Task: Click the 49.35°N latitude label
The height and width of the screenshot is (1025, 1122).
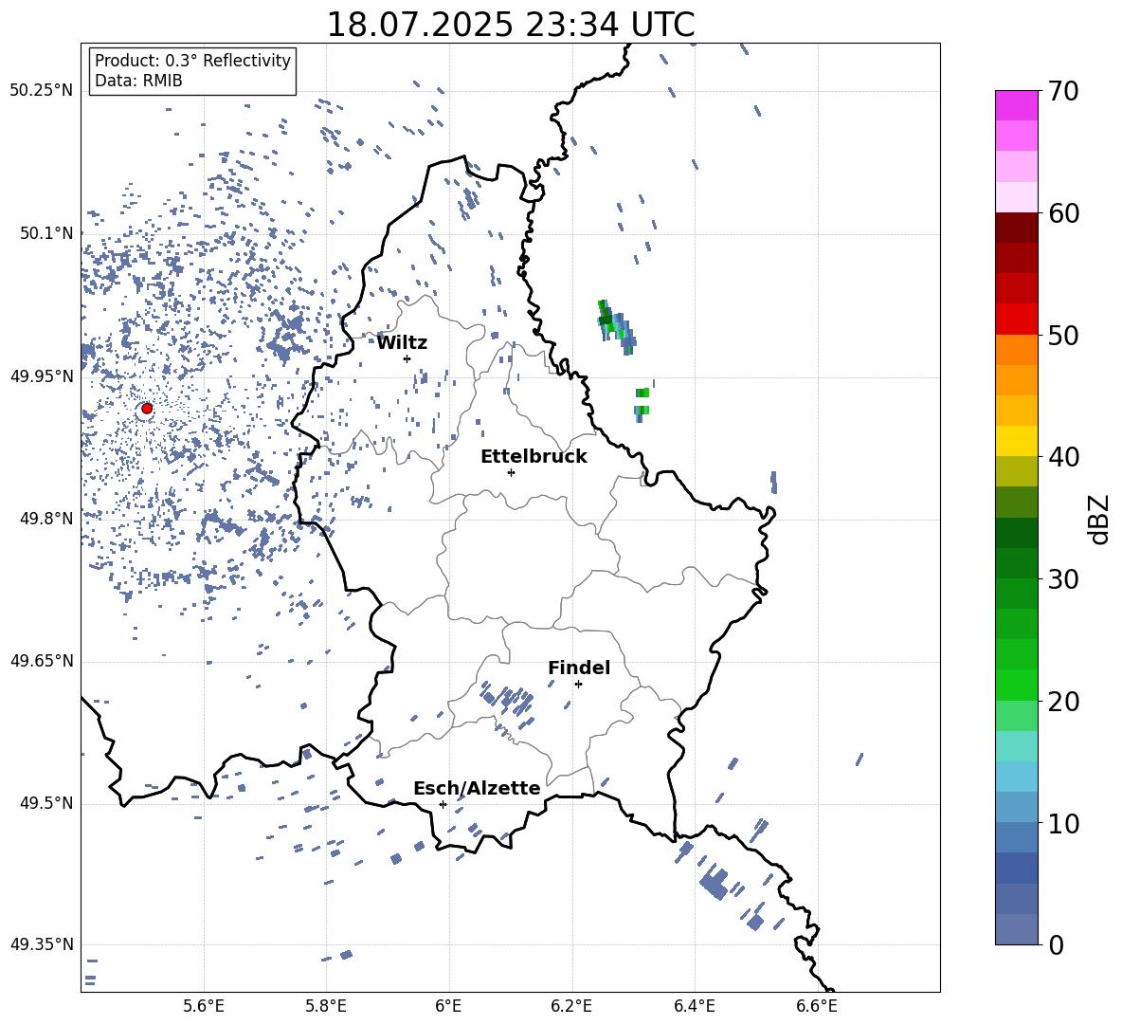Action: pos(42,944)
